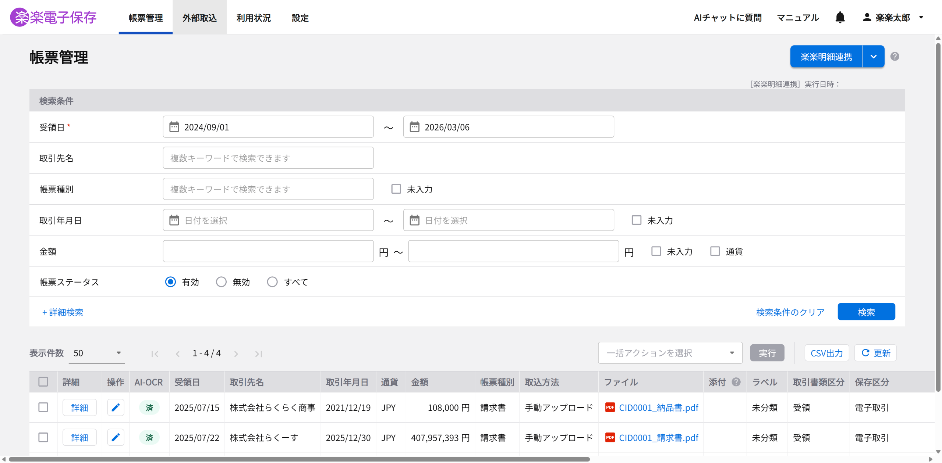Expand the 楽楽明細連携 dropdown arrow

873,57
